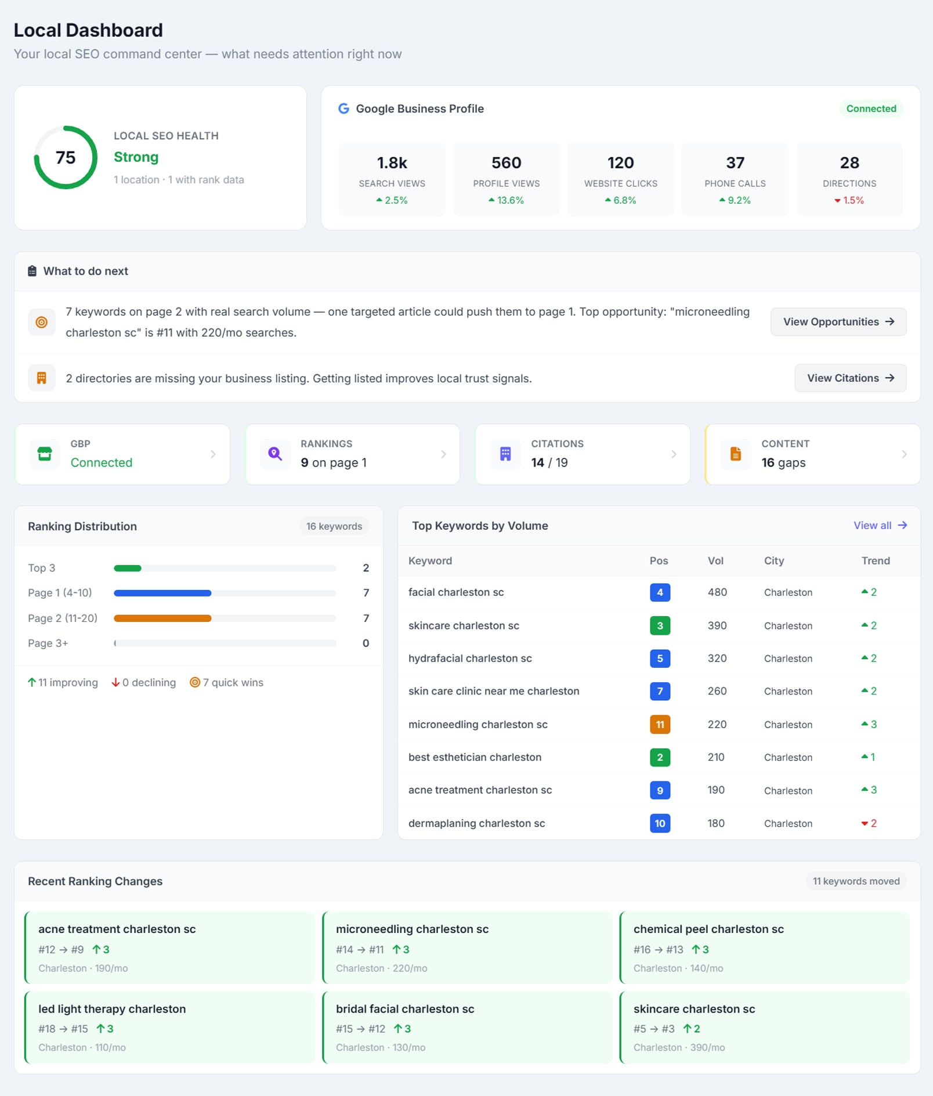Click the Page 3+ distribution row label
The image size is (933, 1096).
pyautogui.click(x=48, y=643)
